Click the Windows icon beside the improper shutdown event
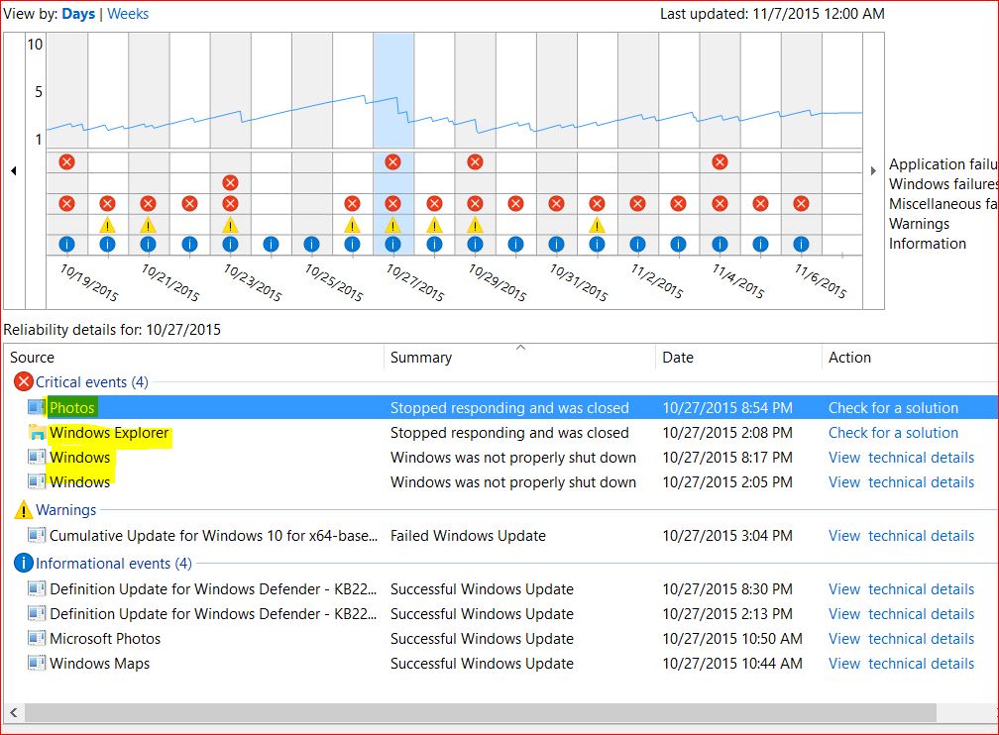999x735 pixels. point(38,457)
